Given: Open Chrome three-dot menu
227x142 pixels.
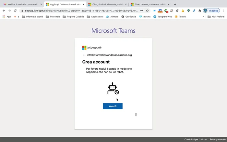Looking at the screenshot, I should pyautogui.click(x=223, y=11).
